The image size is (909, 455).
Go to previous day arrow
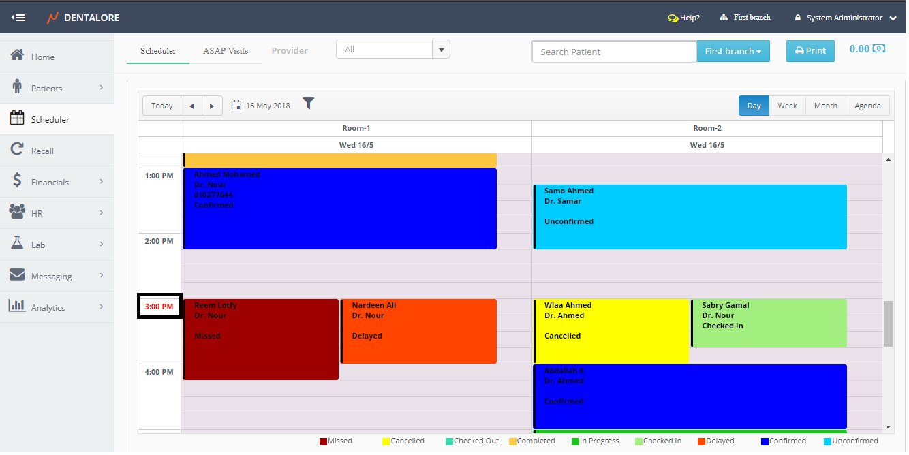191,106
